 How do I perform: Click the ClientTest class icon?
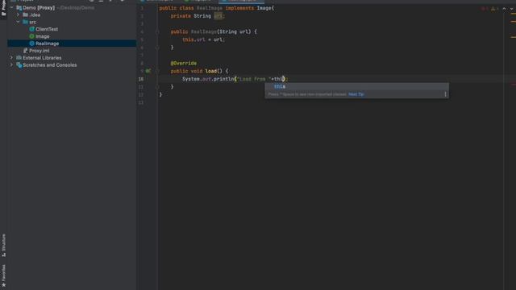(32, 29)
